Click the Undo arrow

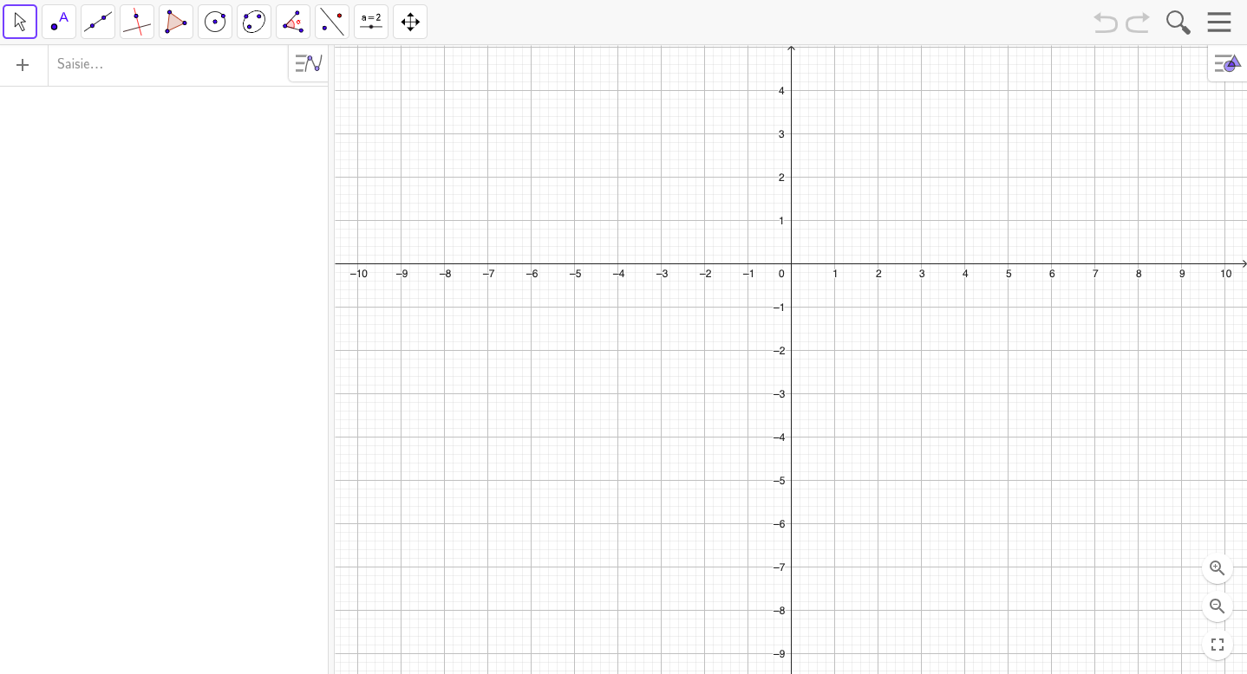click(x=1106, y=22)
